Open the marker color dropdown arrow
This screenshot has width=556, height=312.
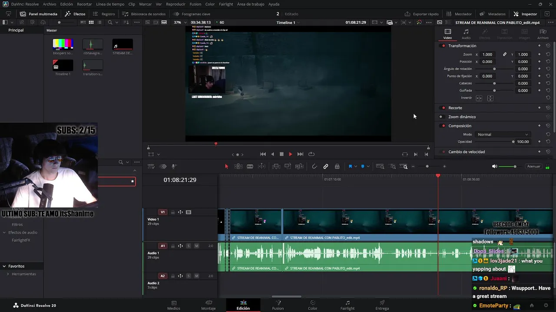pyautogui.click(x=368, y=166)
